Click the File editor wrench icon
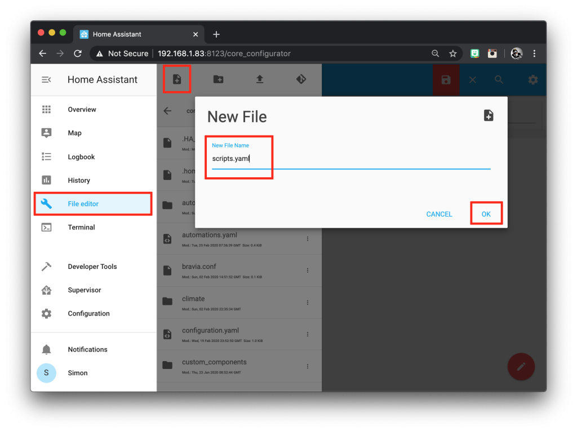Viewport: 577px width, 432px height. 46,204
